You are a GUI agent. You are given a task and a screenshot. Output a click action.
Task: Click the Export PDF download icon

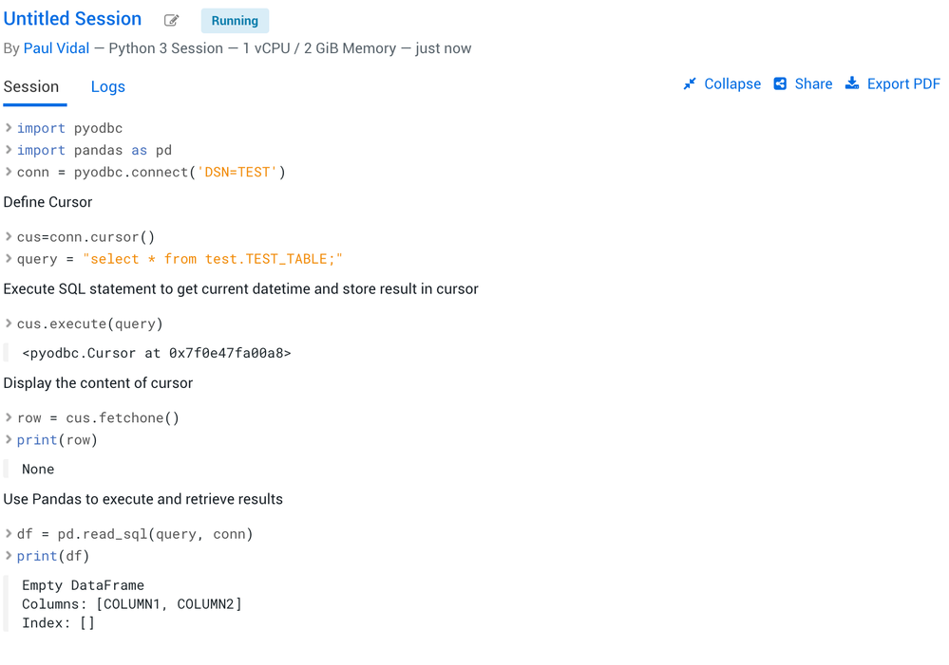coord(852,83)
